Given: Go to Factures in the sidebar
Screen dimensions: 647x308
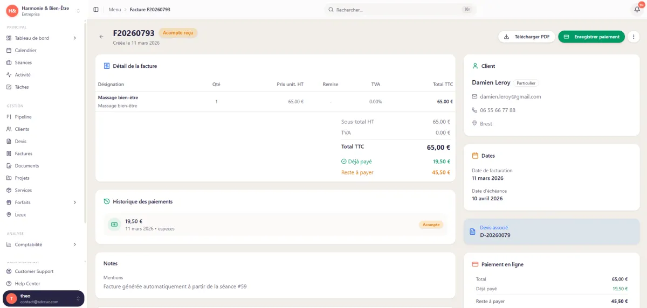Looking at the screenshot, I should pos(24,153).
